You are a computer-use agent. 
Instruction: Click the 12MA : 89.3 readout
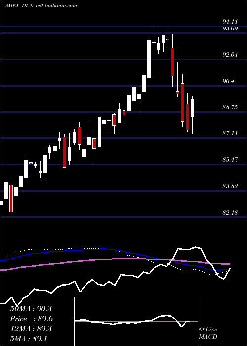click(x=31, y=329)
